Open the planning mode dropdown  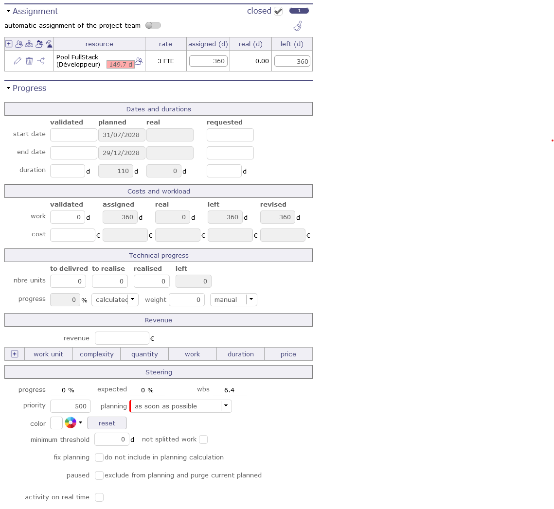[226, 406]
